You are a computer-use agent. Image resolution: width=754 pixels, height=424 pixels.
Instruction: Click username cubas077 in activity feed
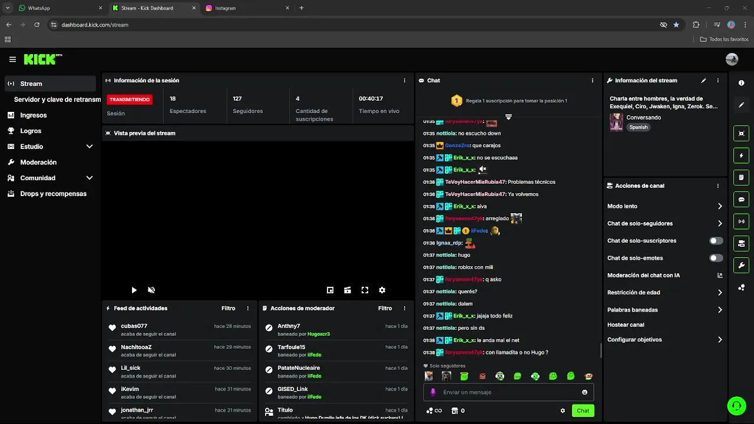click(x=134, y=326)
